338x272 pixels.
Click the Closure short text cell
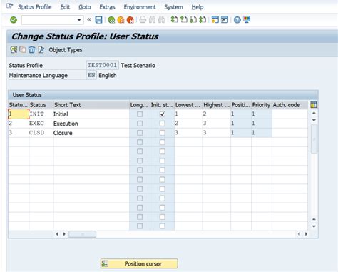[91, 133]
